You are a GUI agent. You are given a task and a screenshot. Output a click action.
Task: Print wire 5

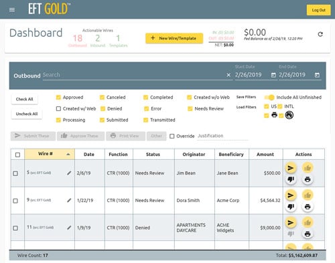(x=308, y=179)
